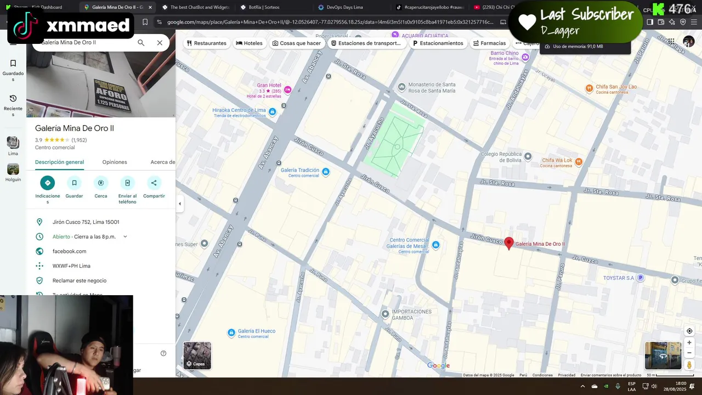The image size is (702, 395).
Task: Copy the plus code WXWF+PH Lima
Action: pos(71,266)
